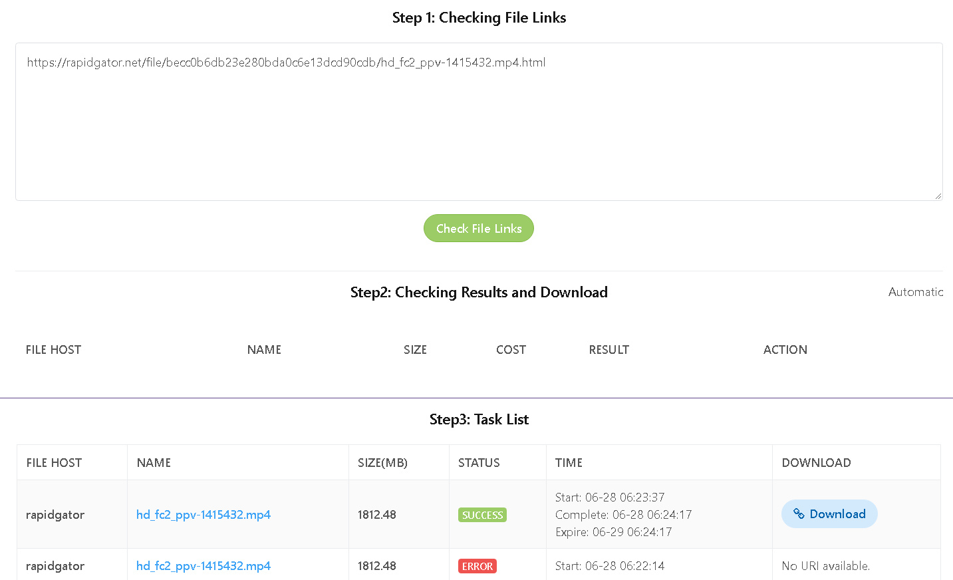This screenshot has height=580, width=953.
Task: Click the SIZE(MB) header in the Task List
Action: click(382, 463)
